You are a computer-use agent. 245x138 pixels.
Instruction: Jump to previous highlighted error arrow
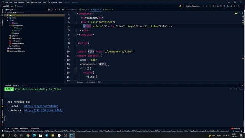(x=240, y=13)
